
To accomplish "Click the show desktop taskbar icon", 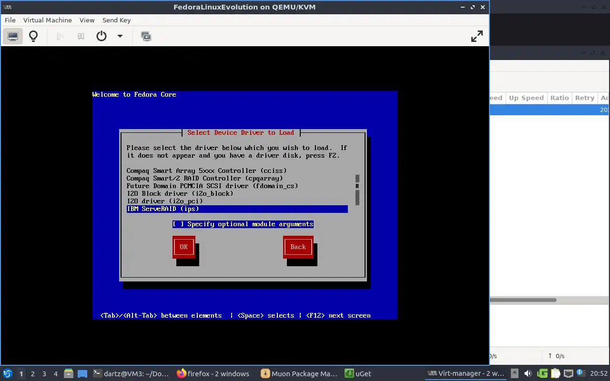I will [x=82, y=374].
